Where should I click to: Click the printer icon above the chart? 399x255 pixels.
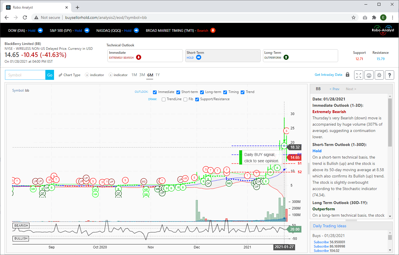369,75
